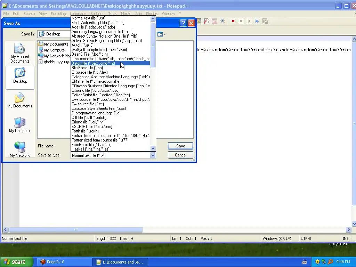Choose Cascade Style Sheets File (*.css) type
The image size is (356, 267).
click(111, 108)
